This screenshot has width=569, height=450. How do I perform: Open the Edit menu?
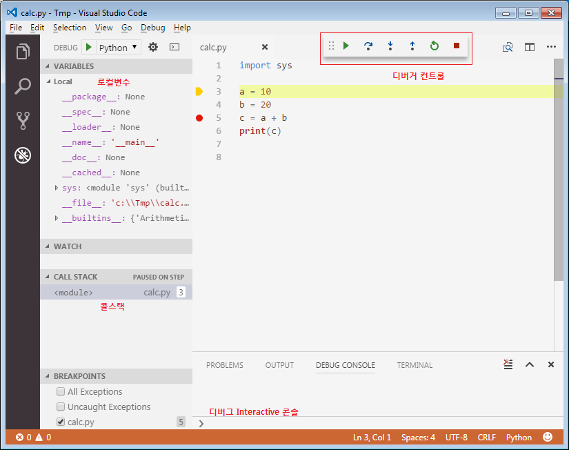37,28
